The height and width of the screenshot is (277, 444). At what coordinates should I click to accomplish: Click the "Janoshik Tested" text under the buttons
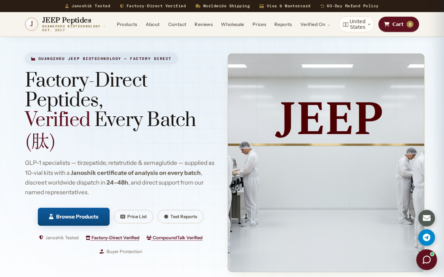[62, 238]
